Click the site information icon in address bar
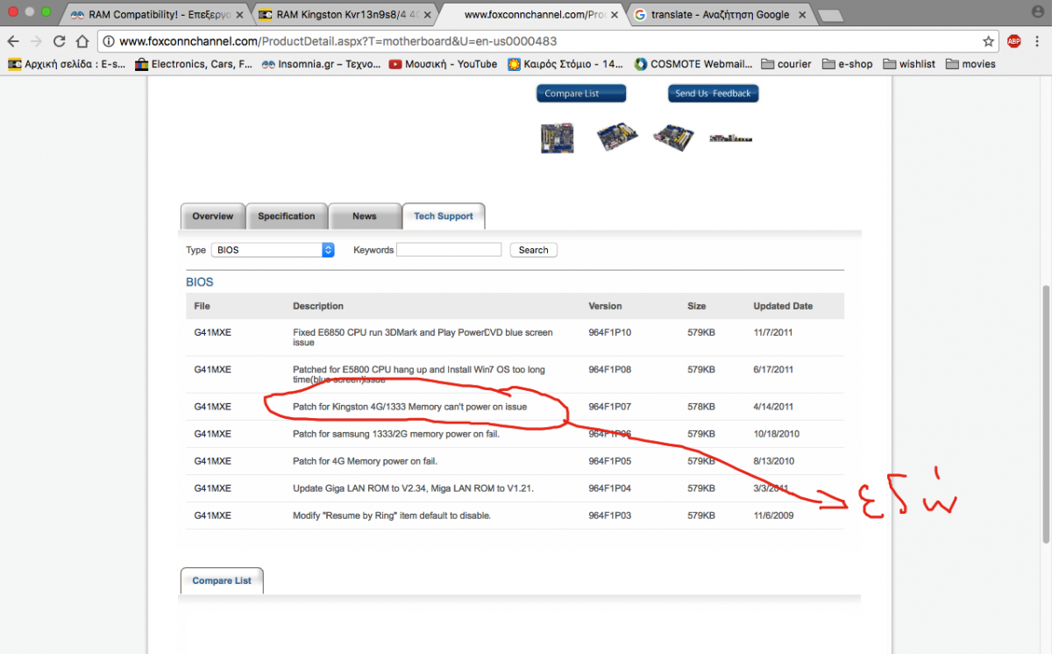The image size is (1052, 654). click(x=109, y=41)
